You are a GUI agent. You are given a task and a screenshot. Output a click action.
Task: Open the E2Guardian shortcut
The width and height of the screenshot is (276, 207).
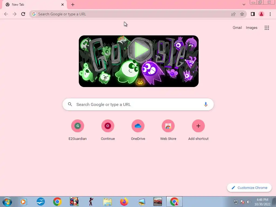pyautogui.click(x=78, y=130)
